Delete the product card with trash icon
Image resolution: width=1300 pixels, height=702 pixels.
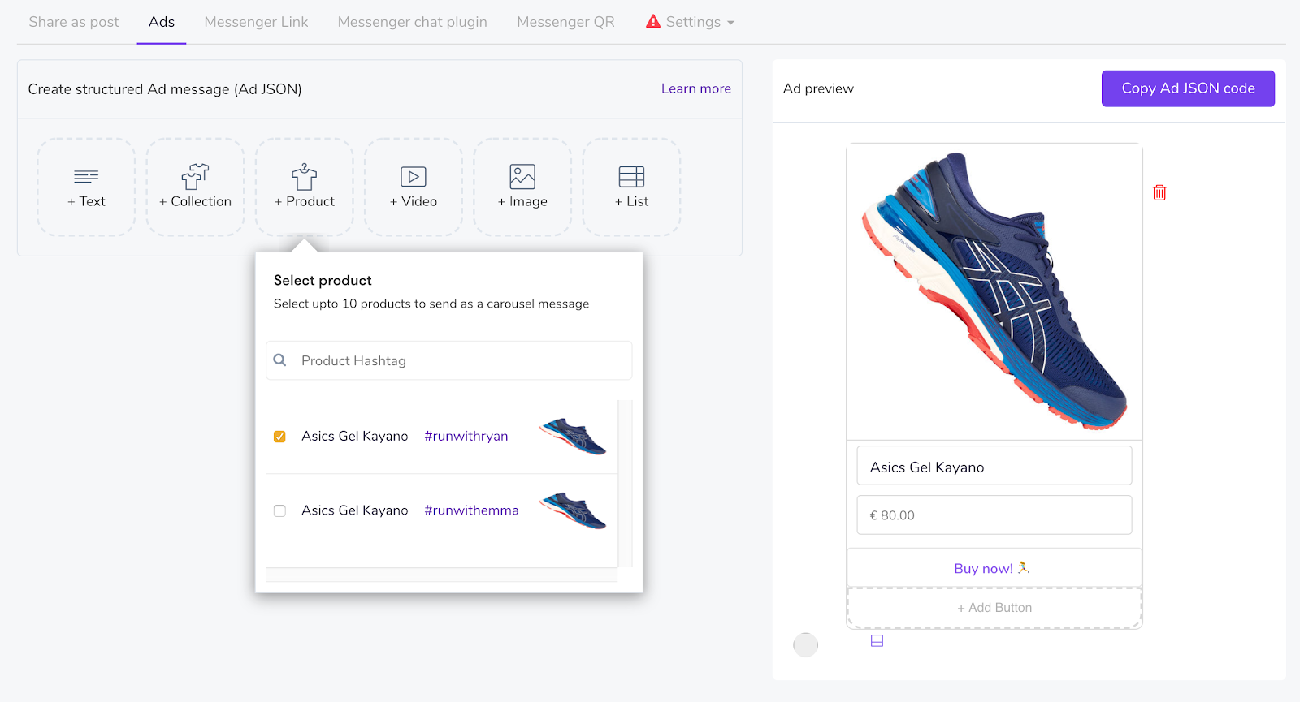click(x=1159, y=192)
